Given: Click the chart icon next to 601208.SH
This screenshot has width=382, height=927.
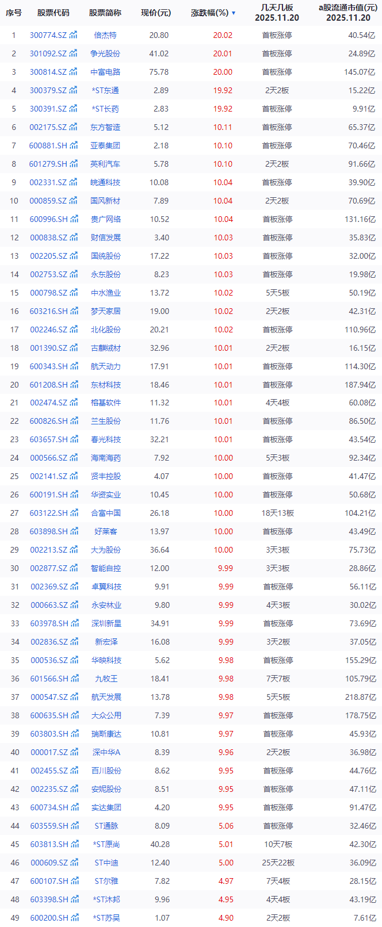Looking at the screenshot, I should click(x=74, y=385).
